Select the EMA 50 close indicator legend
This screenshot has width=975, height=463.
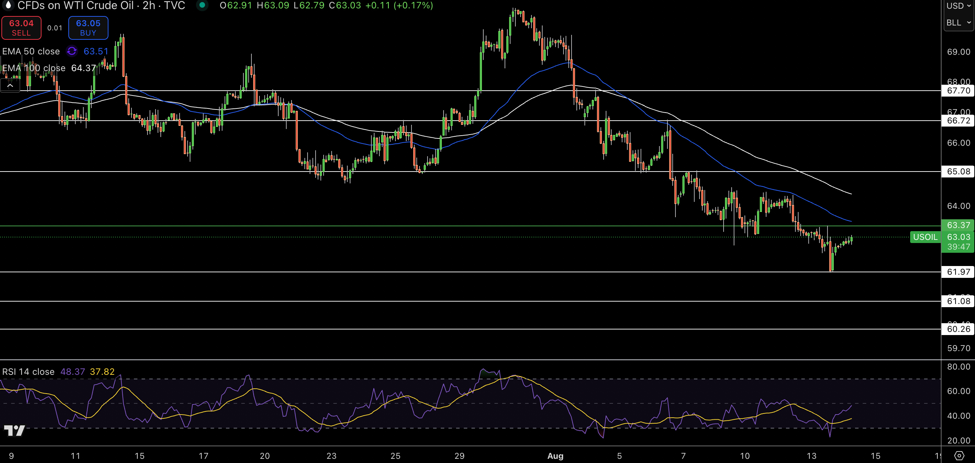[x=31, y=52]
